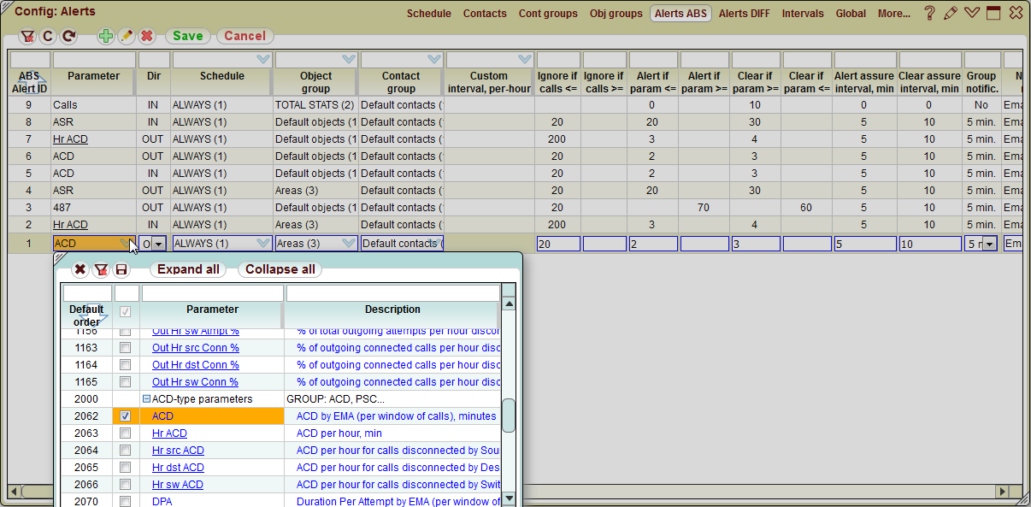This screenshot has width=1031, height=507.
Task: Apply the funnel filter icon on the toolbar
Action: click(28, 37)
